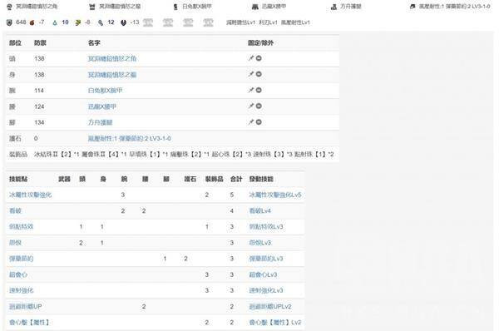499x331 pixels.
Task: Open the 冰屬性攻擊強化Lv5 activated skill link
Action: (275, 195)
